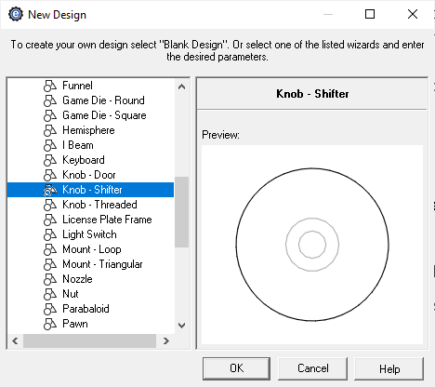Pick the Hemisphere design wizard
Viewport: 435px width, 387px height.
tap(88, 130)
